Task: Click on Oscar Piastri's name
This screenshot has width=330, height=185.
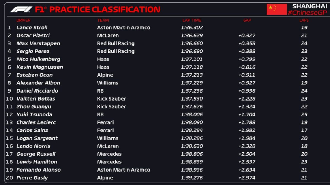Action: pyautogui.click(x=33, y=36)
